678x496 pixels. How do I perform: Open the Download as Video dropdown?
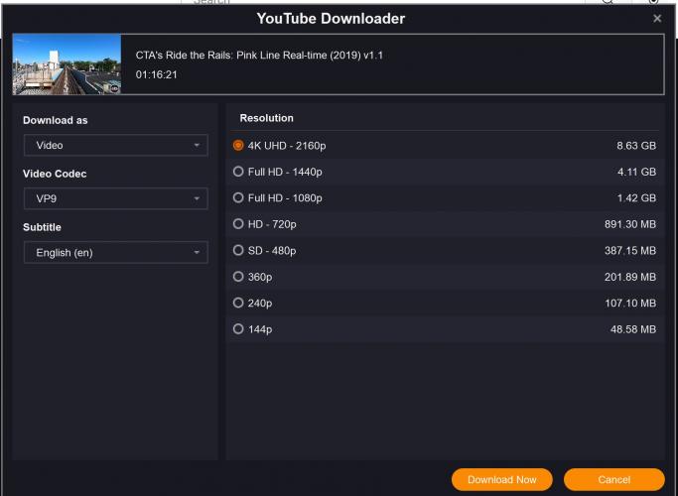click(x=116, y=145)
